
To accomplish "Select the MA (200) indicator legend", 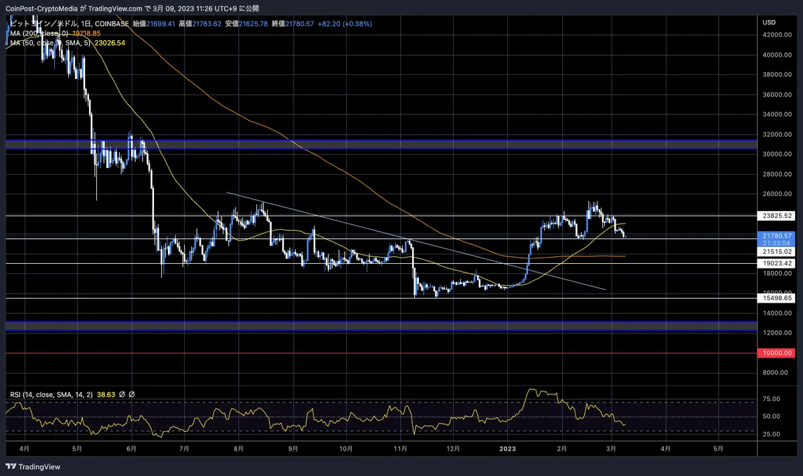I will coord(54,33).
